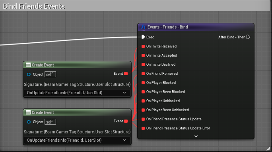The image size is (272, 152).
Task: Open the OnUpdateFriendInvite function dropdown
Action: point(77,93)
